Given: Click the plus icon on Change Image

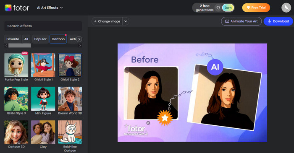Looking at the screenshot, I should (x=95, y=21).
